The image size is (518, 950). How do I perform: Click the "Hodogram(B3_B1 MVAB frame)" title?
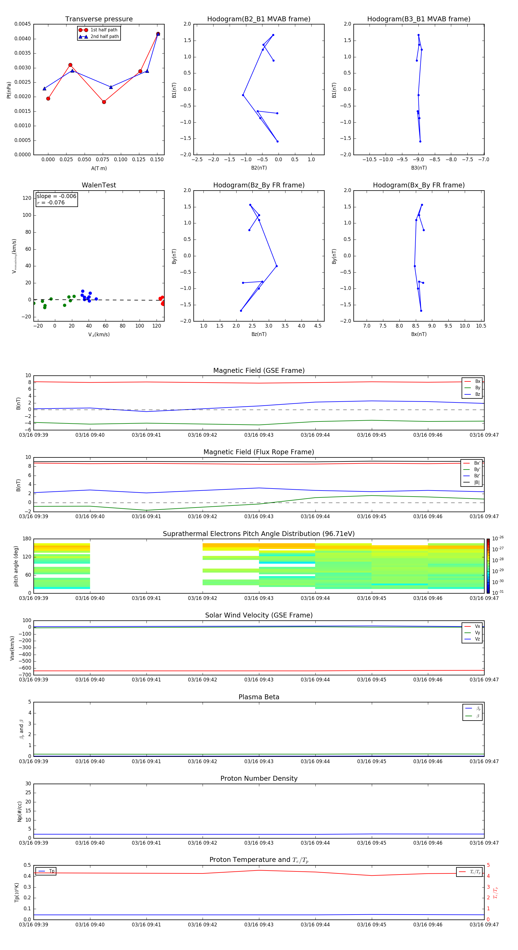click(x=419, y=19)
